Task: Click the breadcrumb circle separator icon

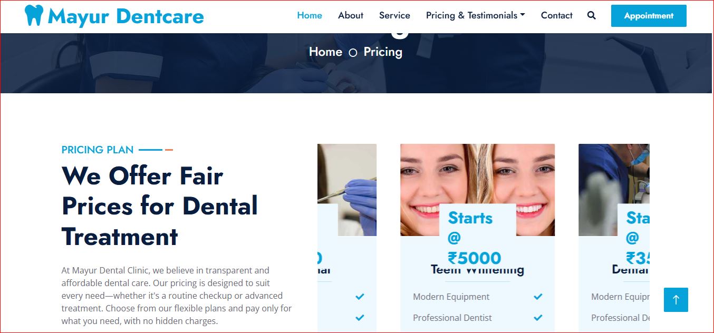Action: coord(353,53)
